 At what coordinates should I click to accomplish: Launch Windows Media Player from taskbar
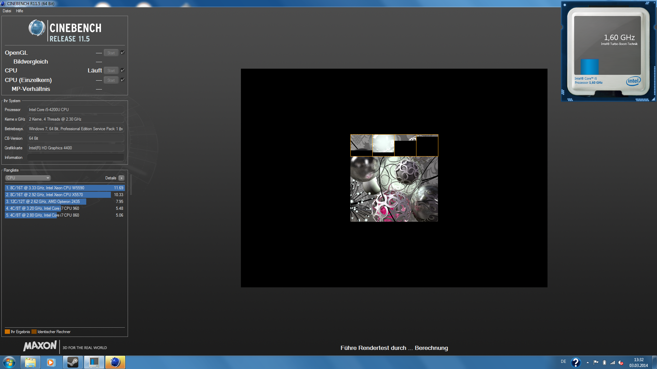tap(51, 362)
